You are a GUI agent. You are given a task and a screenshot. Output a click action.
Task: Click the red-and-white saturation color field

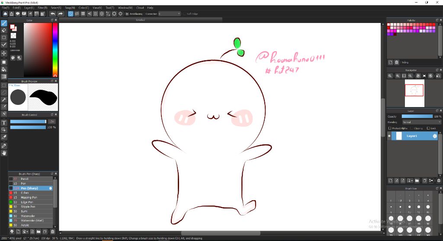point(38,50)
